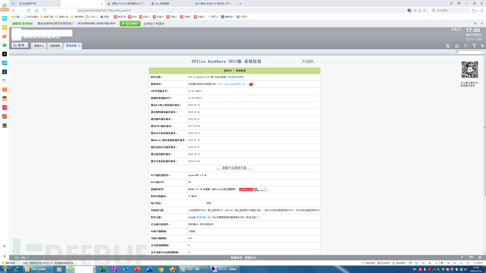Image resolution: width=486 pixels, height=273 pixels.
Task: Open Chrome from the taskbar
Action: pos(161,269)
